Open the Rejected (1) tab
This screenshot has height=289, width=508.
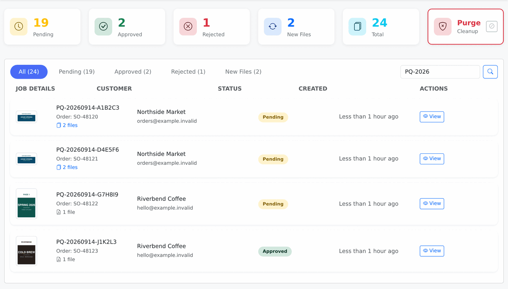point(188,72)
